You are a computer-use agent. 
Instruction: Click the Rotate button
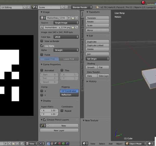(x=97, y=22)
